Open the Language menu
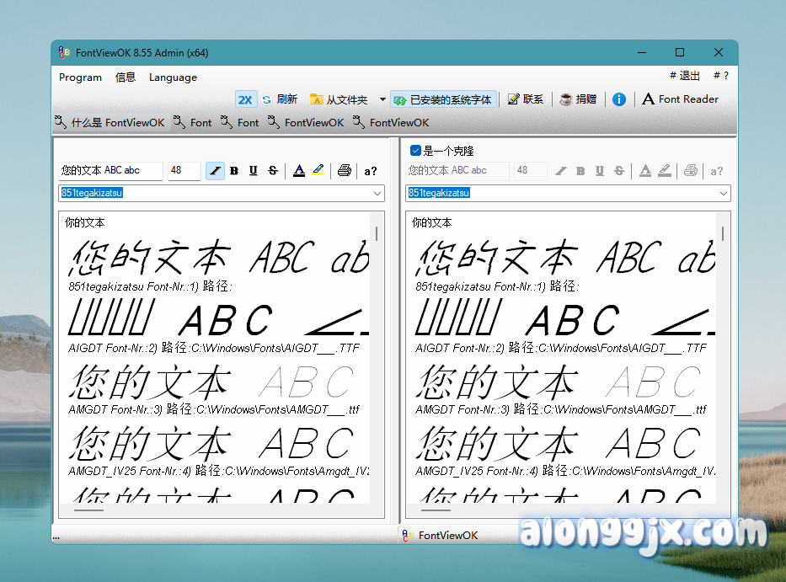Image resolution: width=786 pixels, height=582 pixels. [x=173, y=77]
